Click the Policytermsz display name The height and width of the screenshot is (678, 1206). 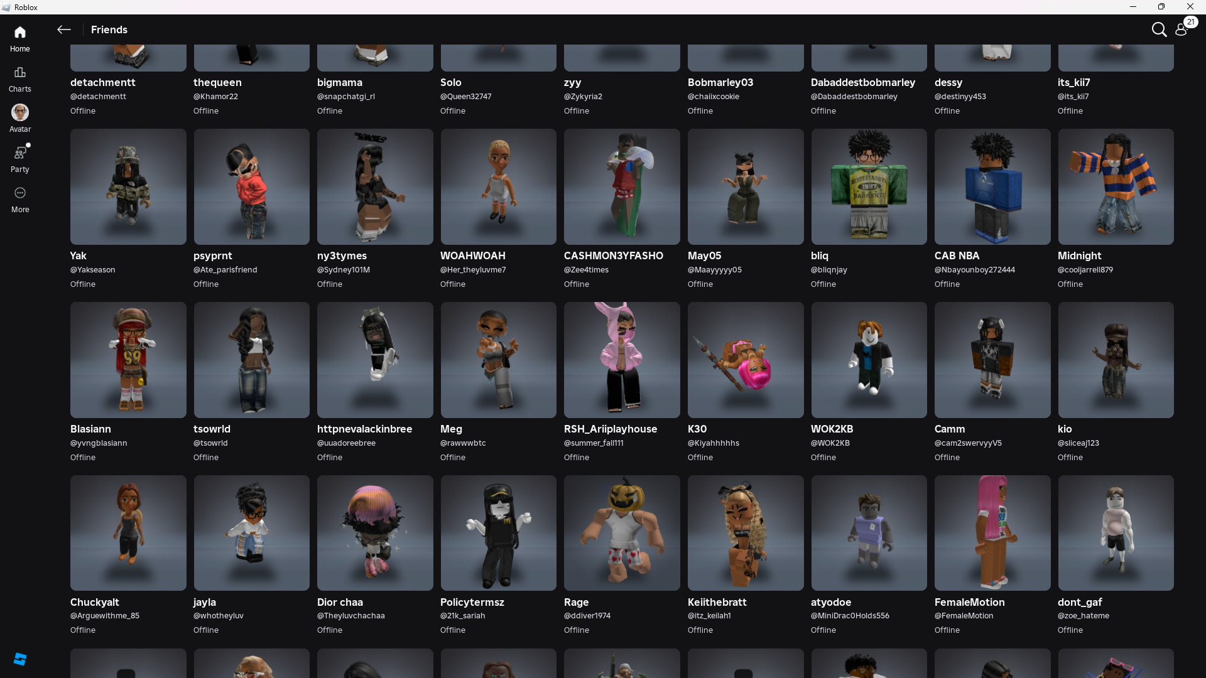click(472, 602)
